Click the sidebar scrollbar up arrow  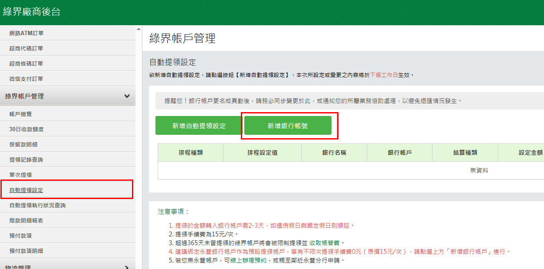click(139, 29)
